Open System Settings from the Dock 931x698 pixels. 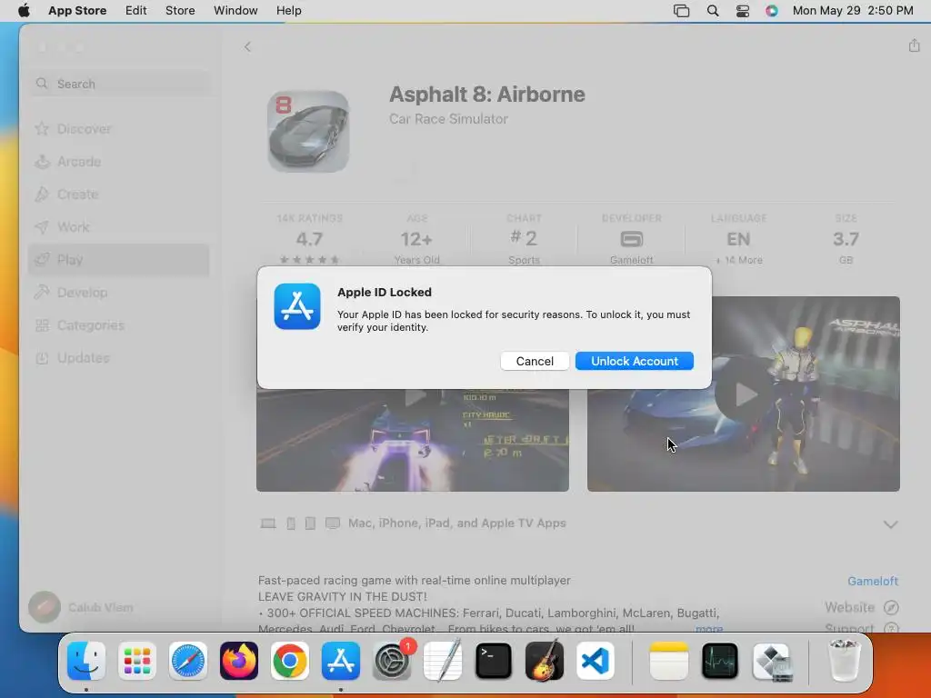[x=392, y=661]
